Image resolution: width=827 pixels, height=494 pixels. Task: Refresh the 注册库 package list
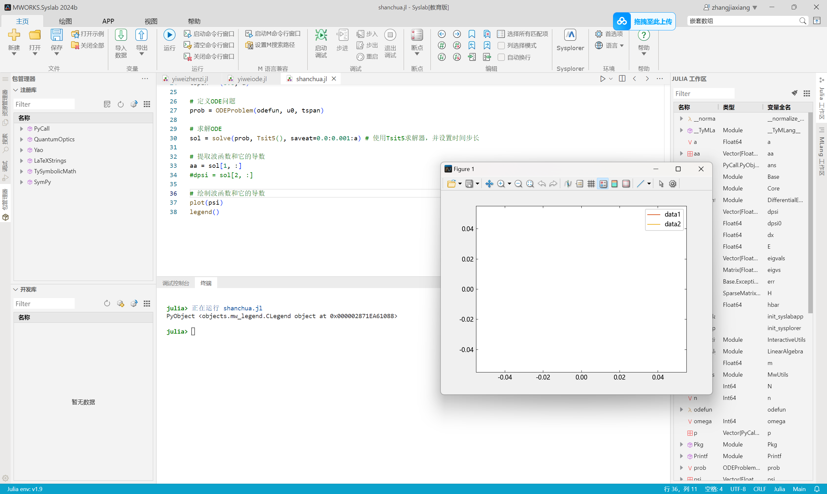coord(121,104)
